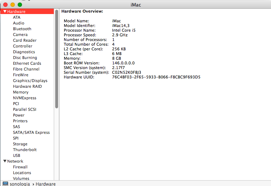The image size is (271, 186).
Task: Click SMC Version value 2.17f7
Action: tap(118, 68)
